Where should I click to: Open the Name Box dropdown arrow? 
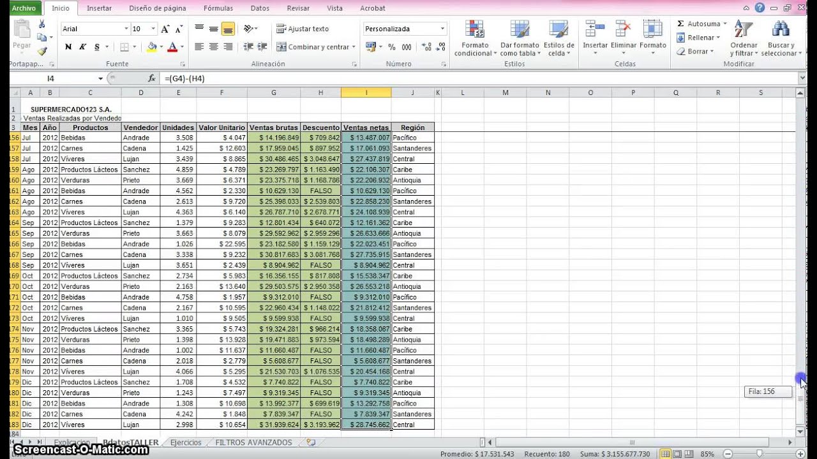(x=100, y=78)
